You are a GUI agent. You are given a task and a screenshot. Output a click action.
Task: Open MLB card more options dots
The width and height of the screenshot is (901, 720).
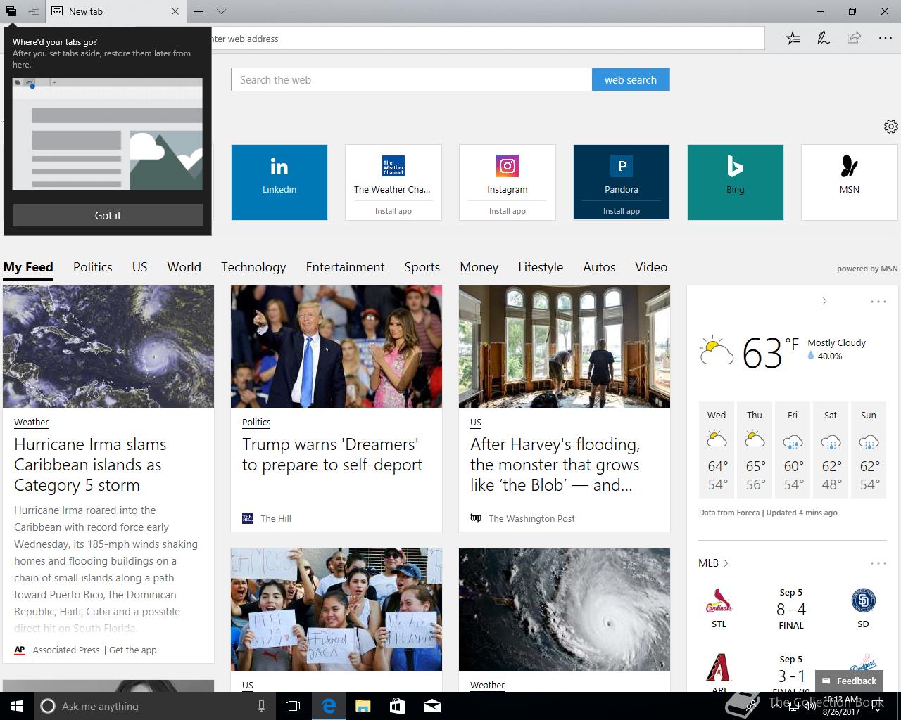point(878,563)
